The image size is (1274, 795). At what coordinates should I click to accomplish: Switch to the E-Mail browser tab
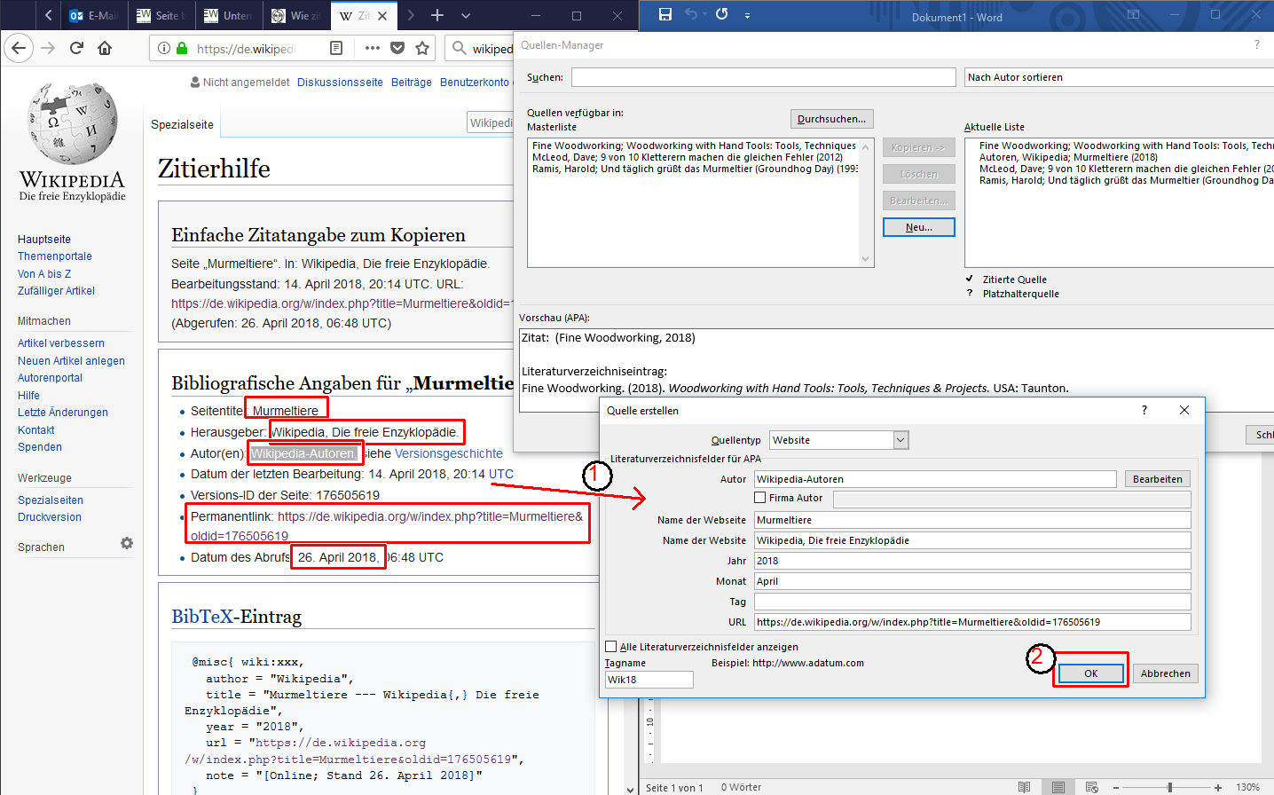pyautogui.click(x=92, y=15)
